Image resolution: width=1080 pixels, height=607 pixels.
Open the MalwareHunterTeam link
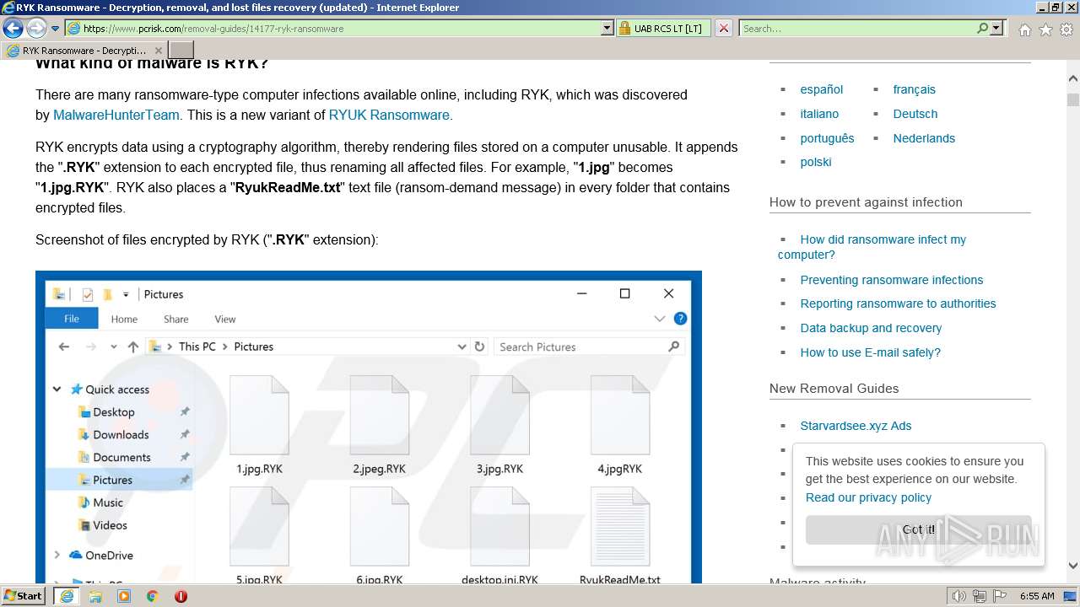point(116,115)
